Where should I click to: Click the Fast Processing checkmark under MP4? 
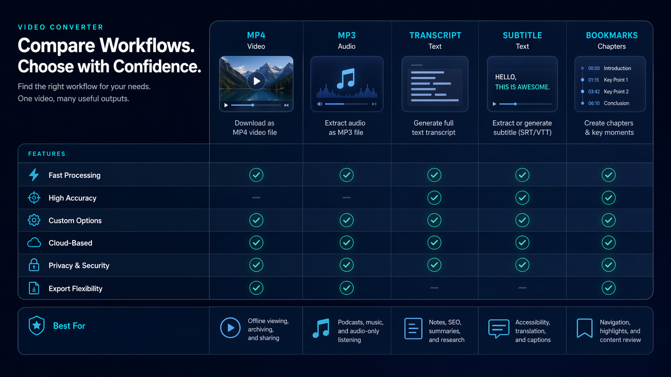coord(256,175)
